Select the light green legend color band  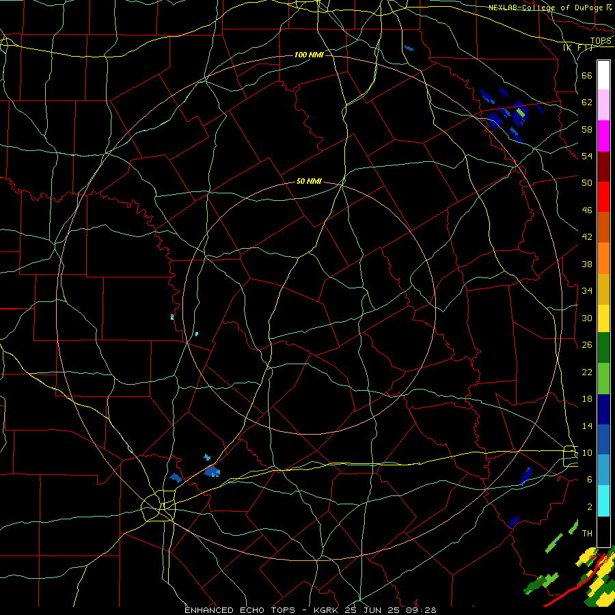tap(603, 379)
